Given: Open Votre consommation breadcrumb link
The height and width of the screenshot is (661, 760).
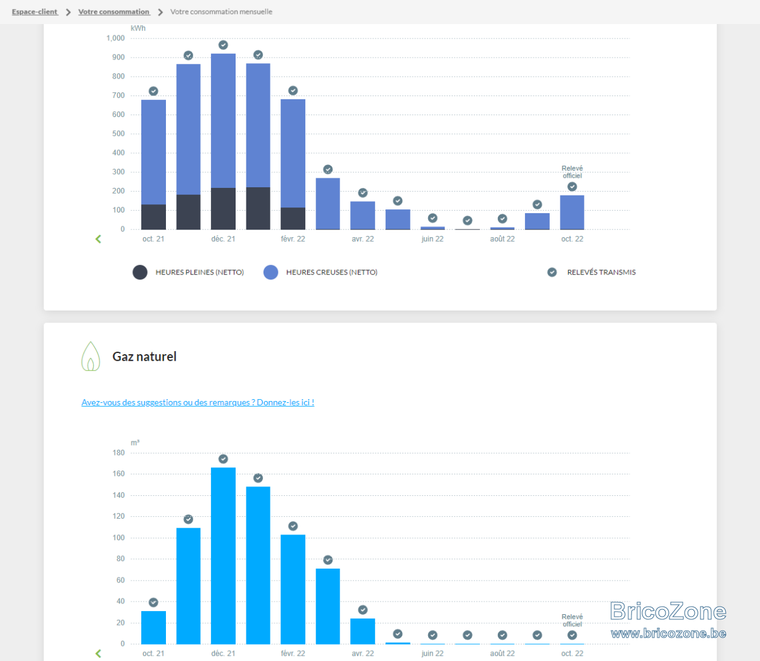Looking at the screenshot, I should point(114,11).
